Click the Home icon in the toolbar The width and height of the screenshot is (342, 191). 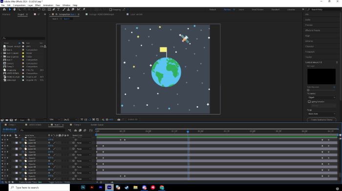(4, 9)
